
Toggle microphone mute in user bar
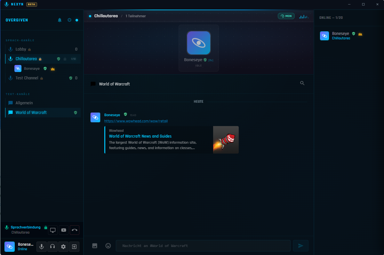(x=41, y=247)
